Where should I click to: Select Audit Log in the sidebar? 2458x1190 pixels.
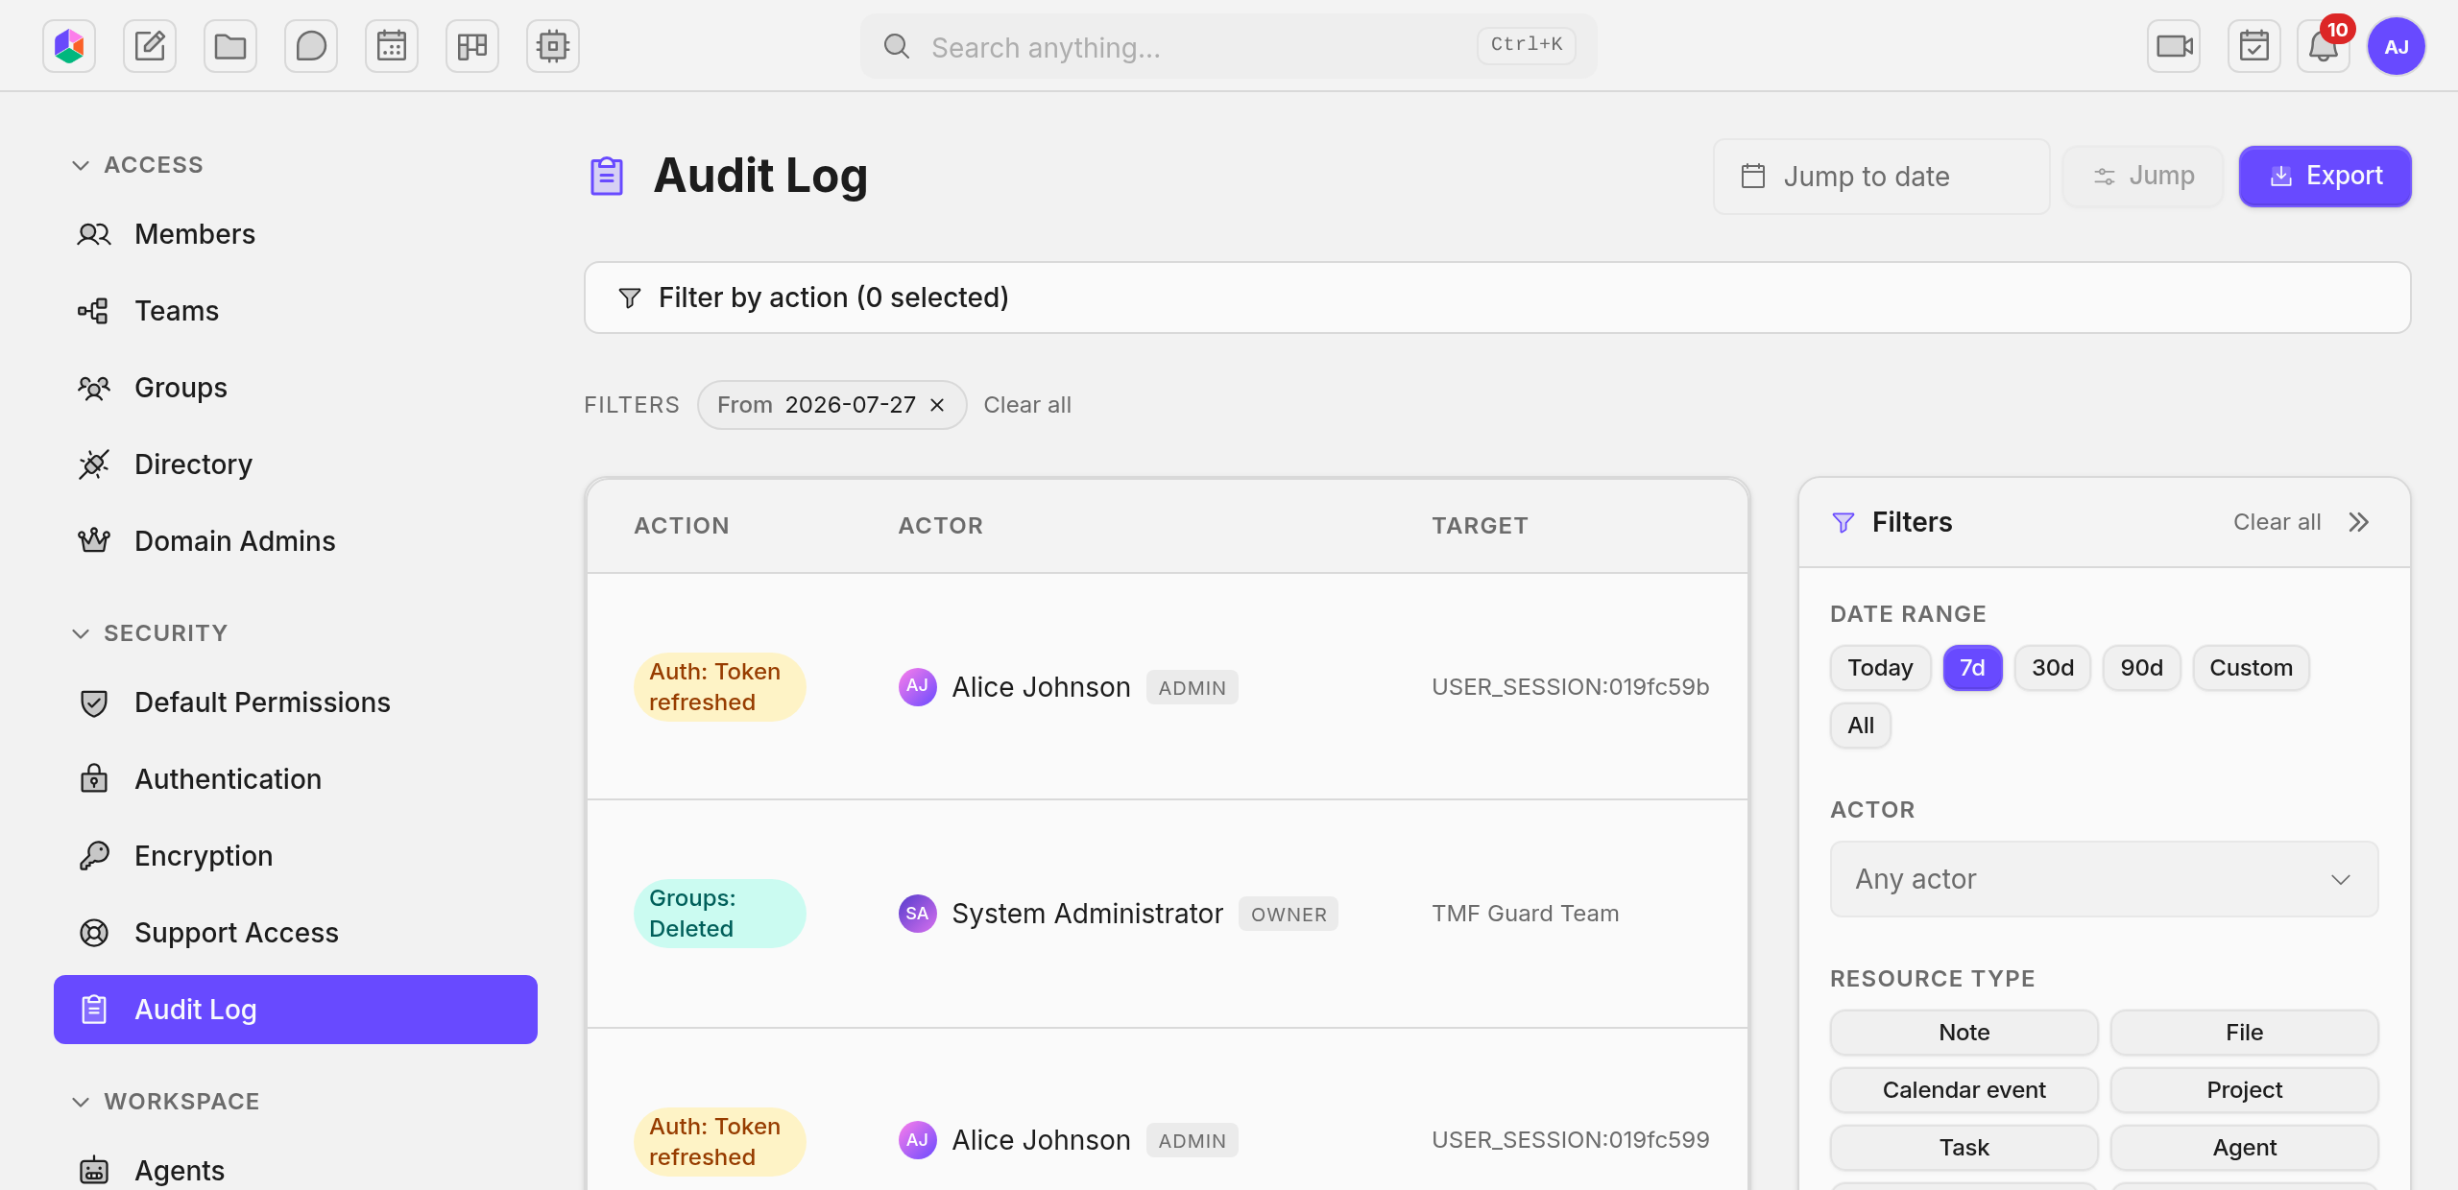(296, 1010)
